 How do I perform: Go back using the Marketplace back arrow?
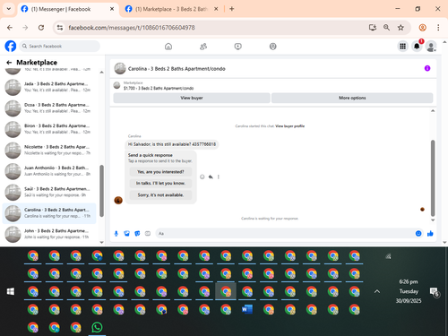9,63
